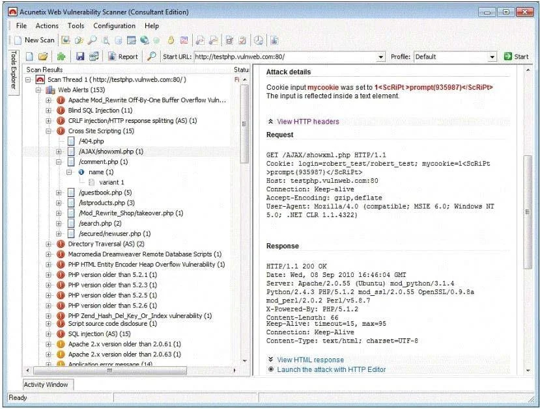Collapse the View HTTP headers section
This screenshot has width=540, height=409.
271,122
